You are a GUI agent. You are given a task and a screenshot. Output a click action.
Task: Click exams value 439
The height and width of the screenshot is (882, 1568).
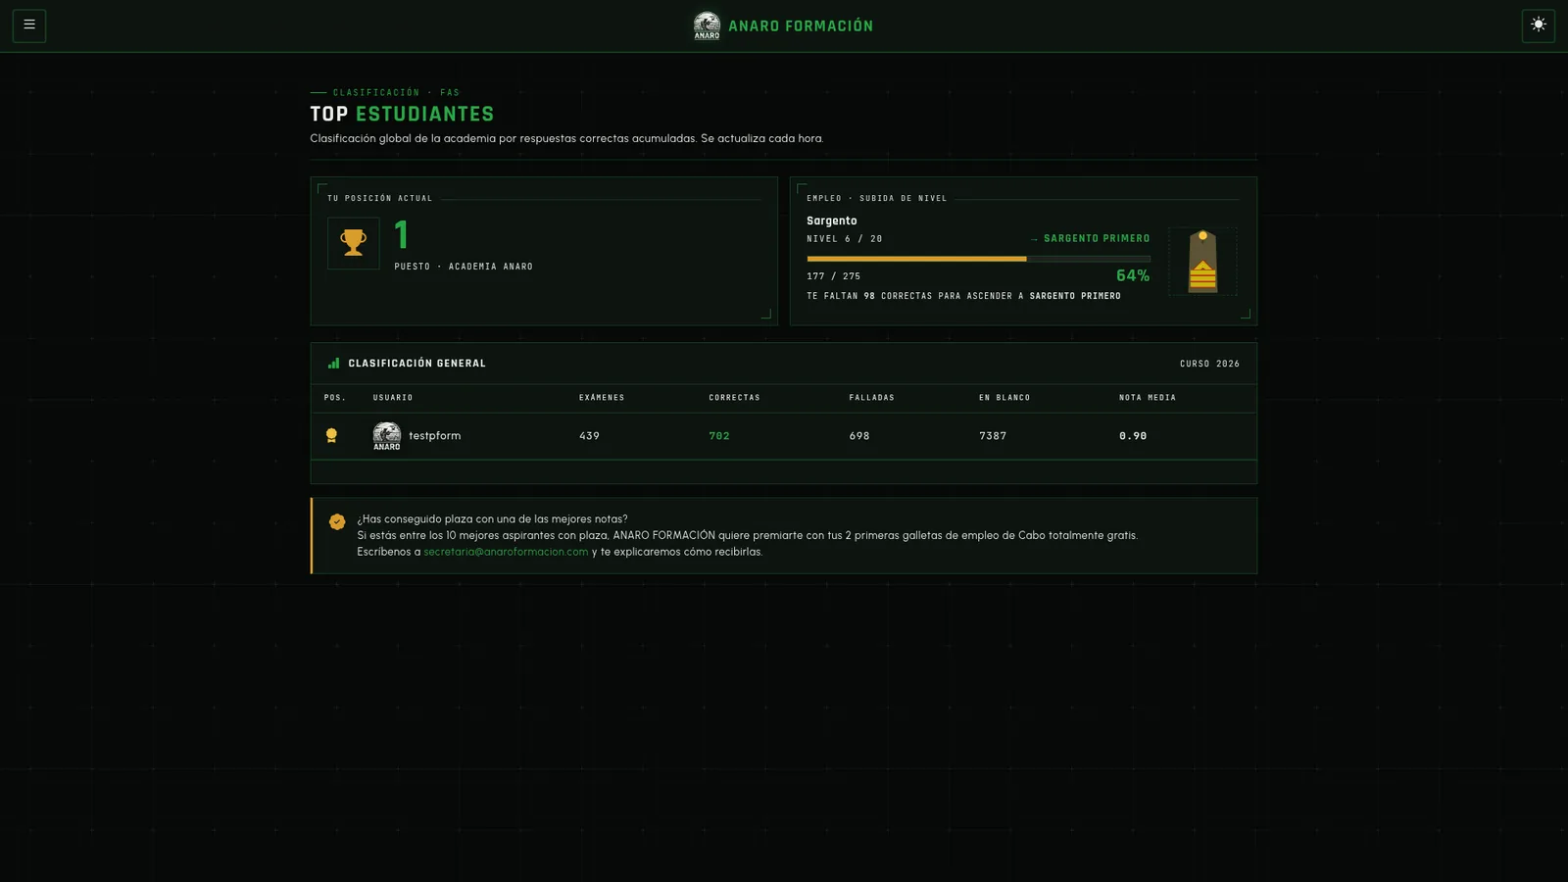589,436
